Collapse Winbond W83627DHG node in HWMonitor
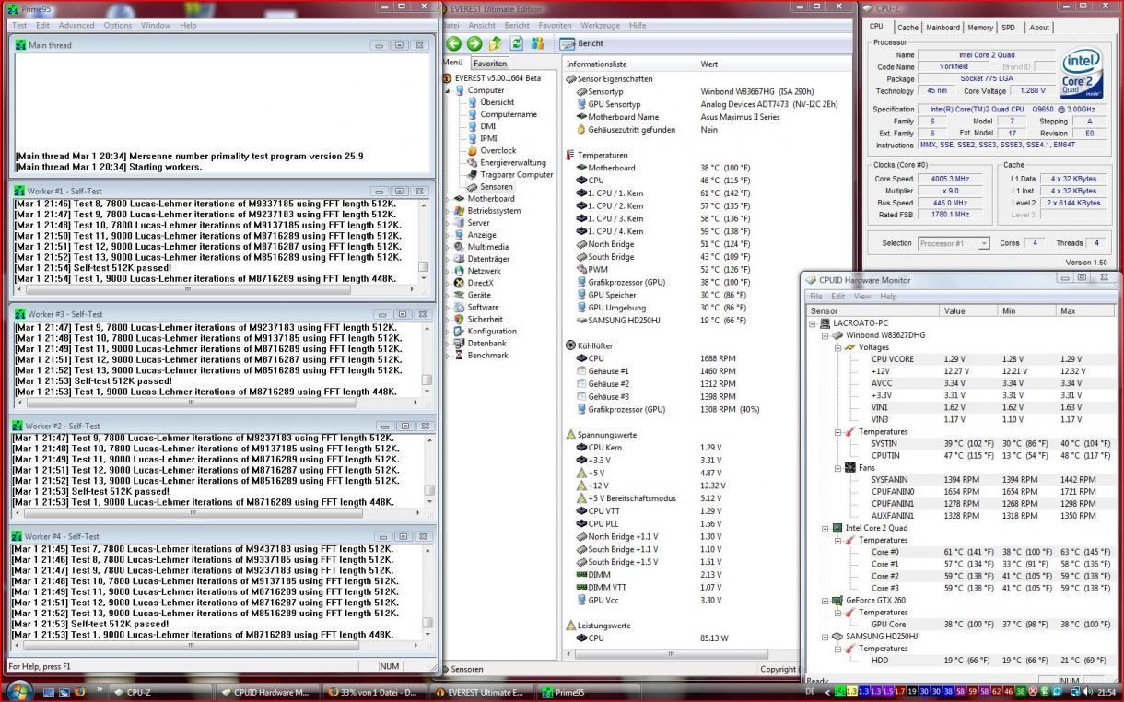Image resolution: width=1124 pixels, height=702 pixels. point(825,335)
